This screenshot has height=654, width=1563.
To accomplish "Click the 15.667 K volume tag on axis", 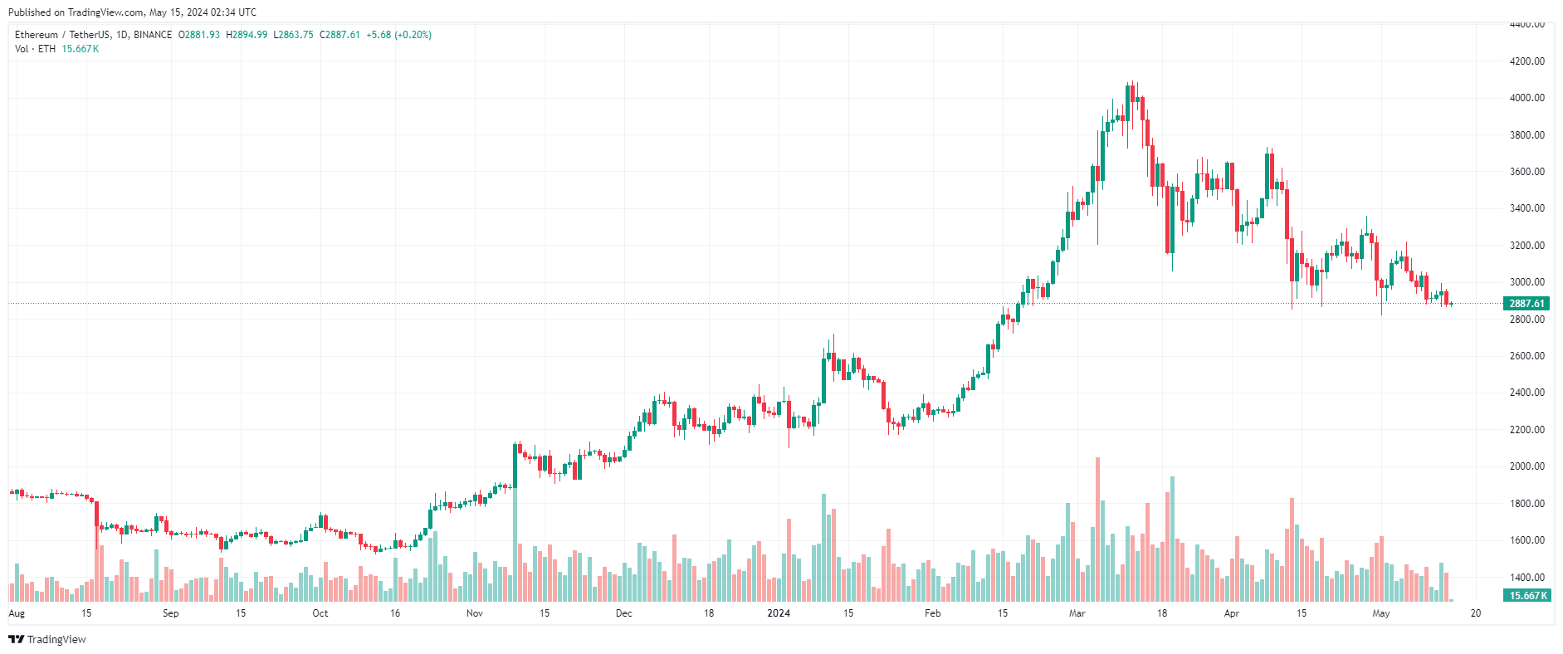I will (1526, 596).
